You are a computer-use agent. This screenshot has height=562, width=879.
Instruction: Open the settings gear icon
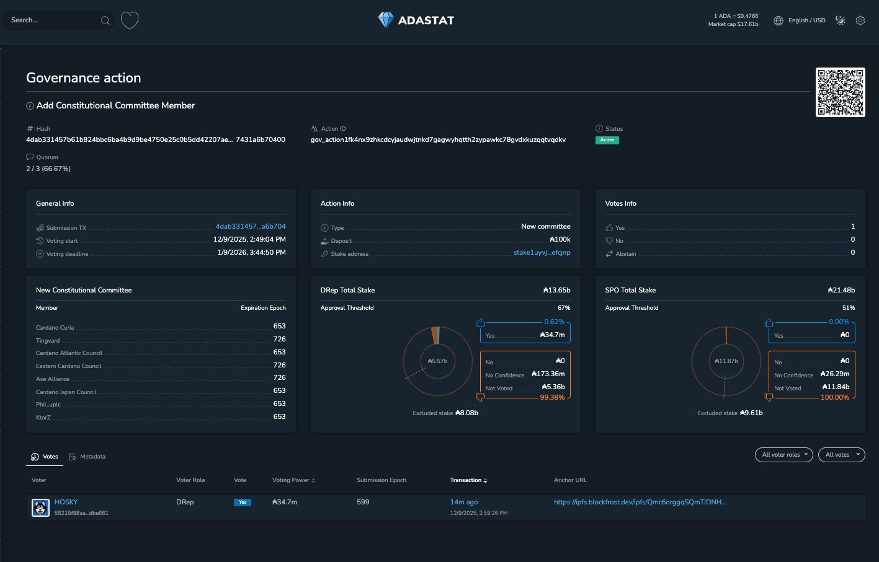tap(860, 20)
